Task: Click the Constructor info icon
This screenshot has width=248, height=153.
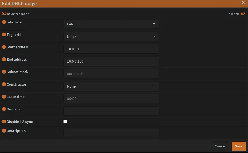Action: 4,84
